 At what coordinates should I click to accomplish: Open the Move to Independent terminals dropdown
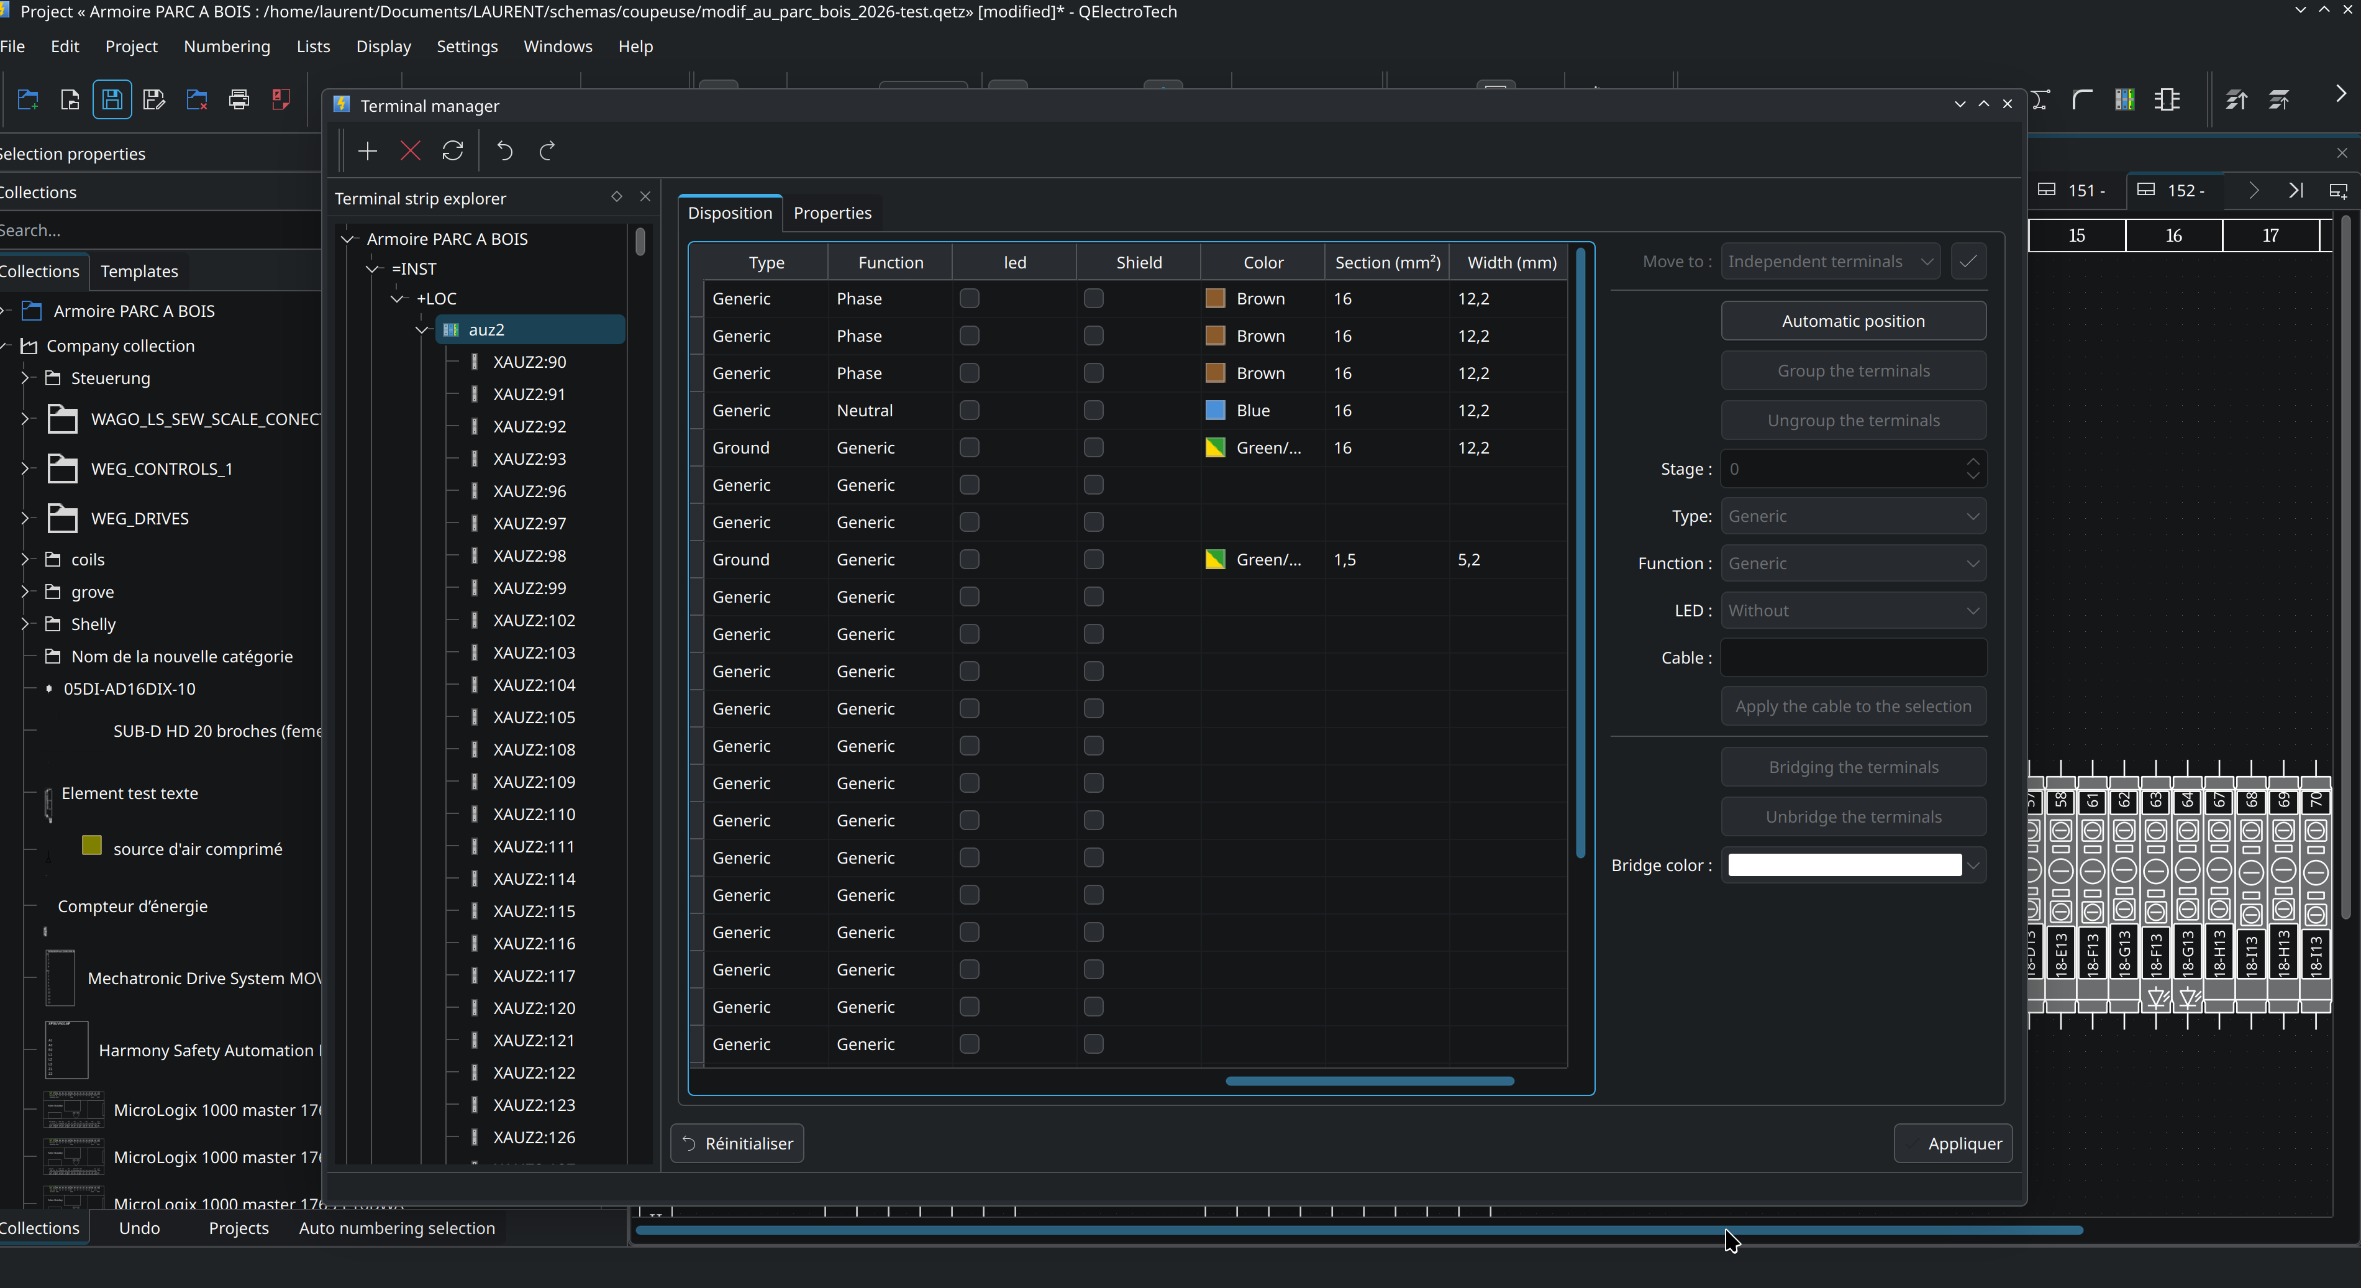(x=1829, y=262)
